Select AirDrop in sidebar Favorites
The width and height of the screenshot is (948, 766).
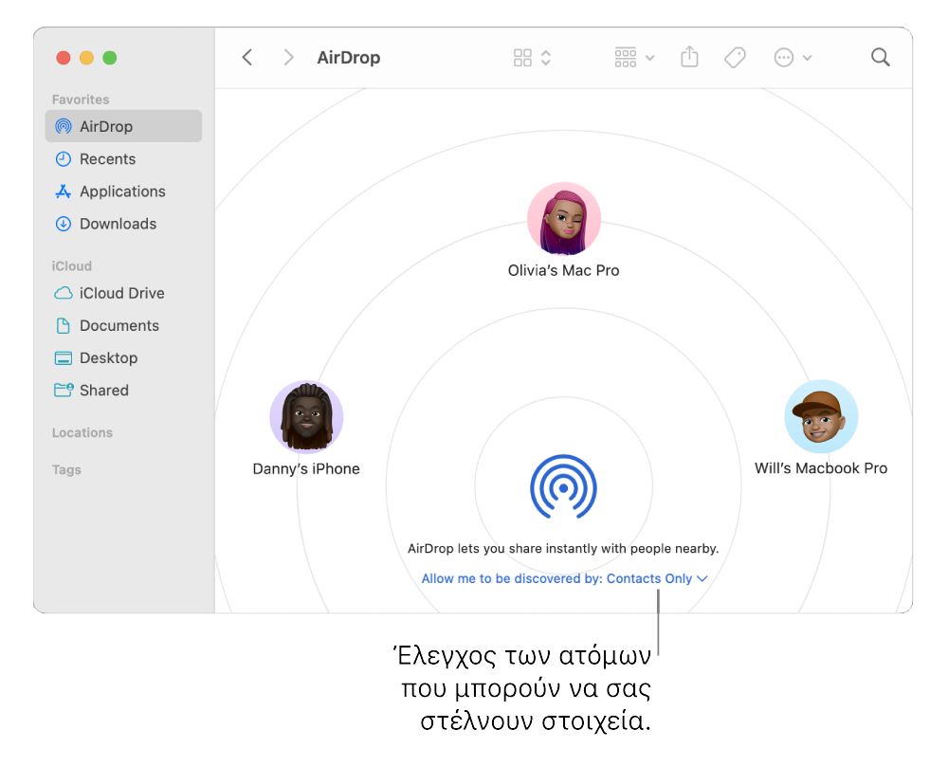123,126
